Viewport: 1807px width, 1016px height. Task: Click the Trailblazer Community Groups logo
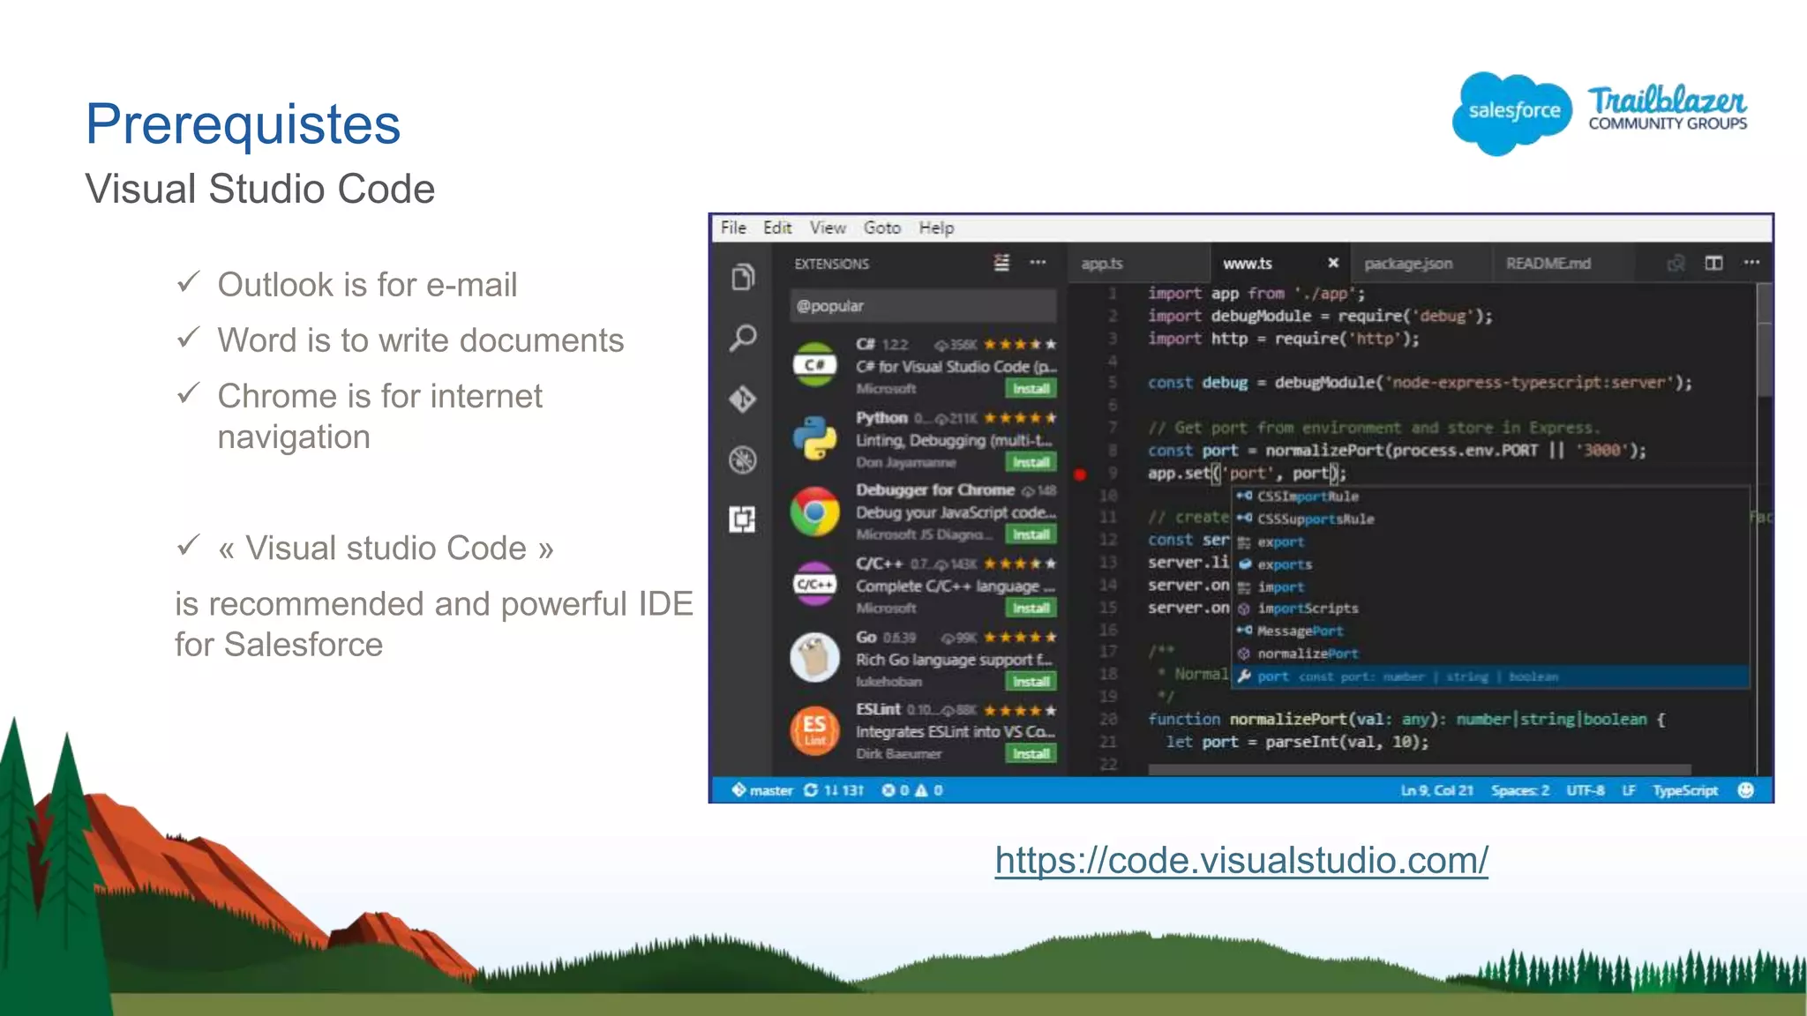coord(1668,108)
